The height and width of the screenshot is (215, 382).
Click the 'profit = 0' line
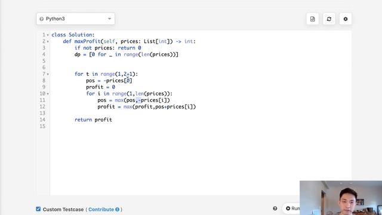(100, 87)
